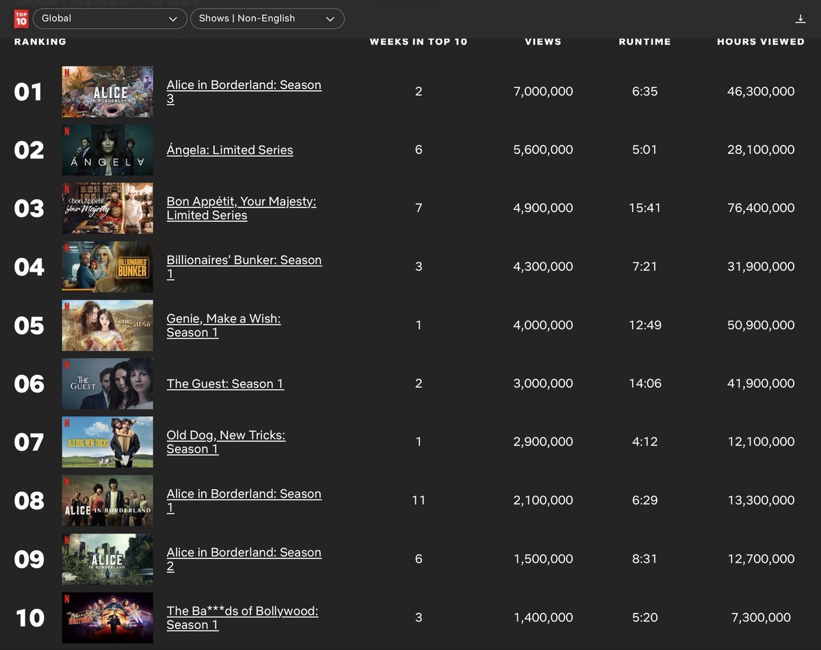Click the HOURS VIEWED column header

click(x=761, y=42)
